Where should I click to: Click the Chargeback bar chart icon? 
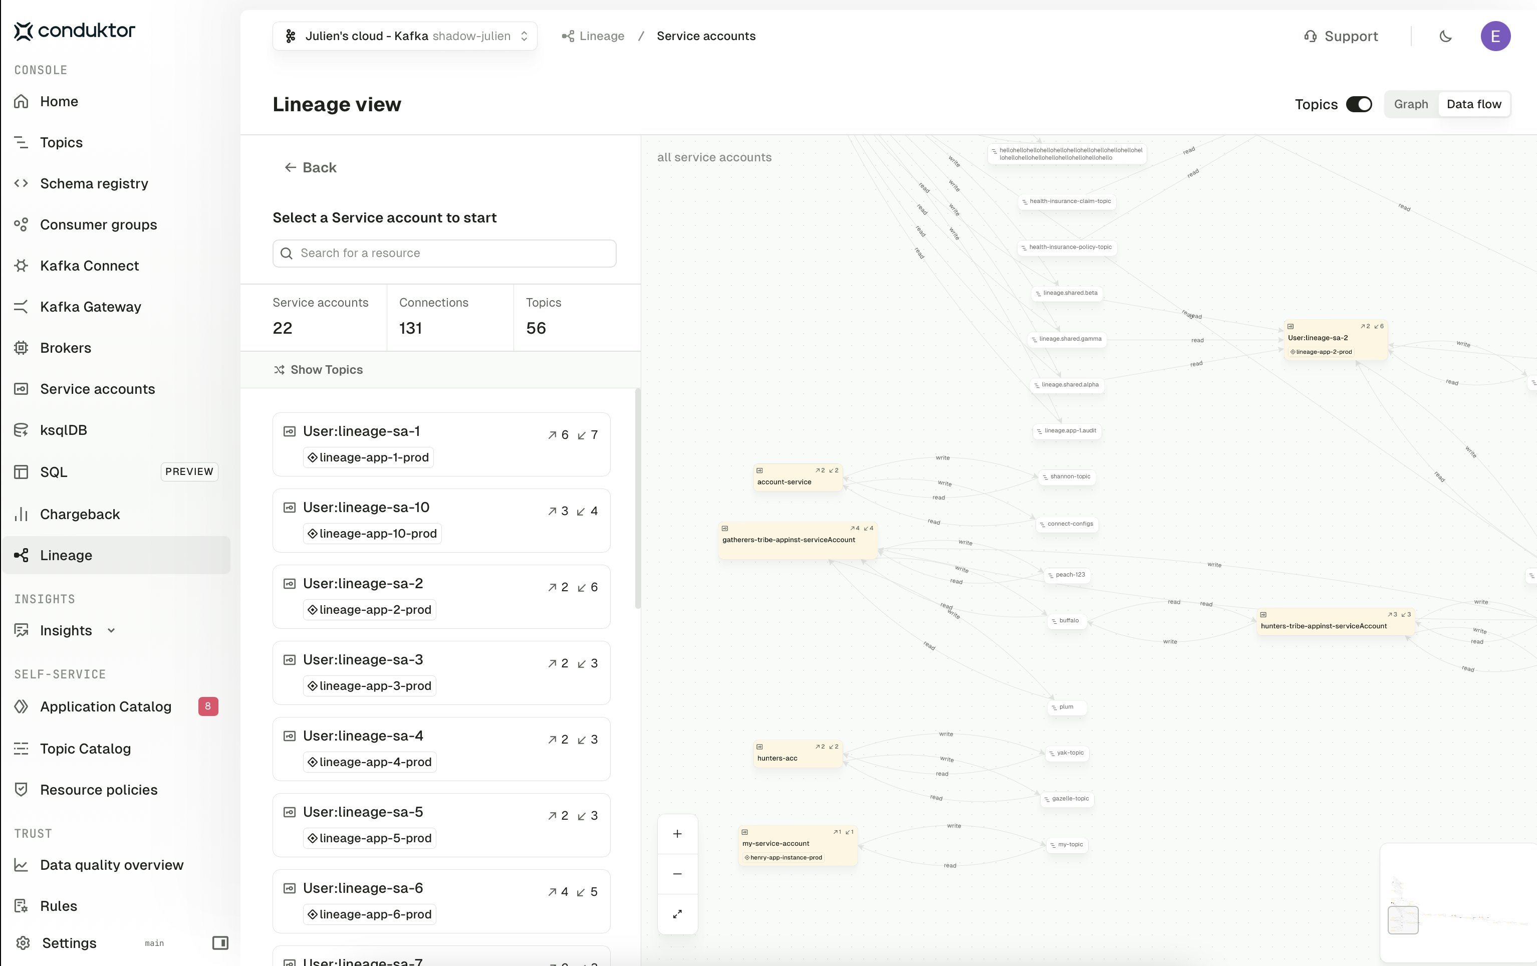point(21,514)
